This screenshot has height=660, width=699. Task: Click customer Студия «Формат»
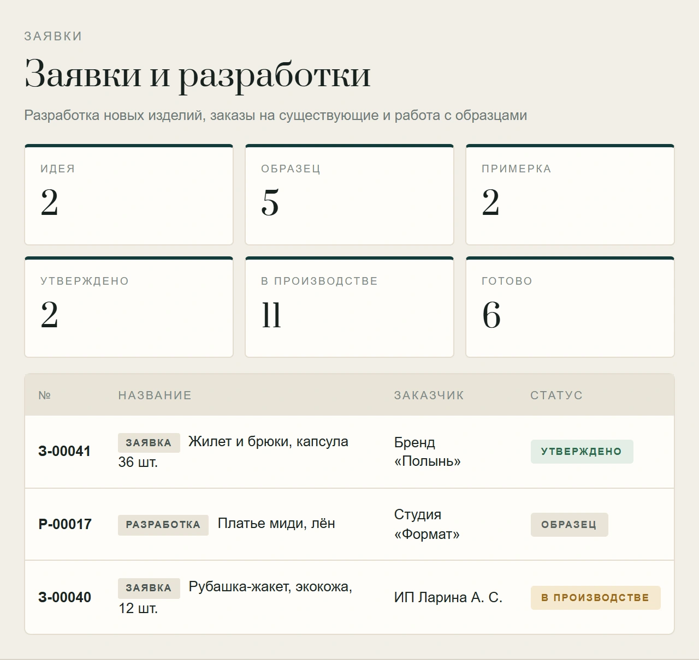[427, 524]
